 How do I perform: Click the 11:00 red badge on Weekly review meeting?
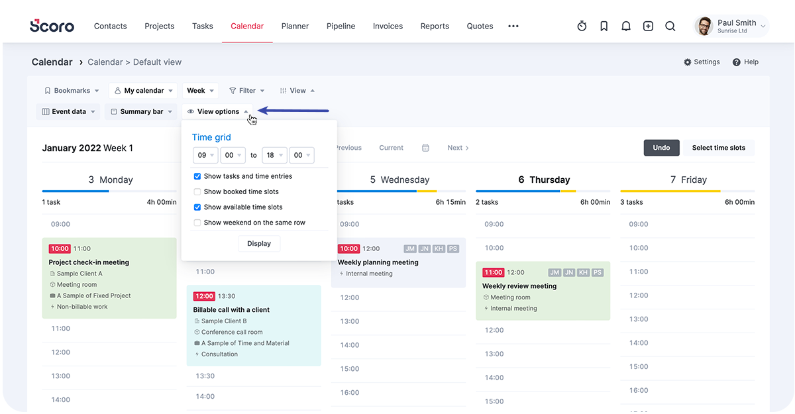(493, 272)
